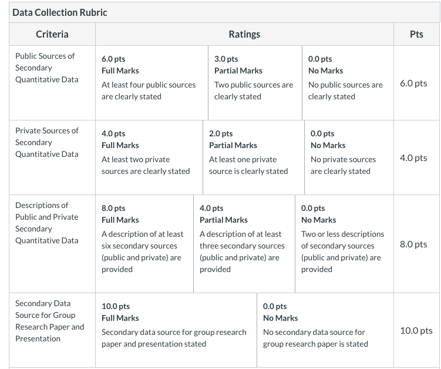Click Descriptions of Public and Private criterion

point(47,223)
